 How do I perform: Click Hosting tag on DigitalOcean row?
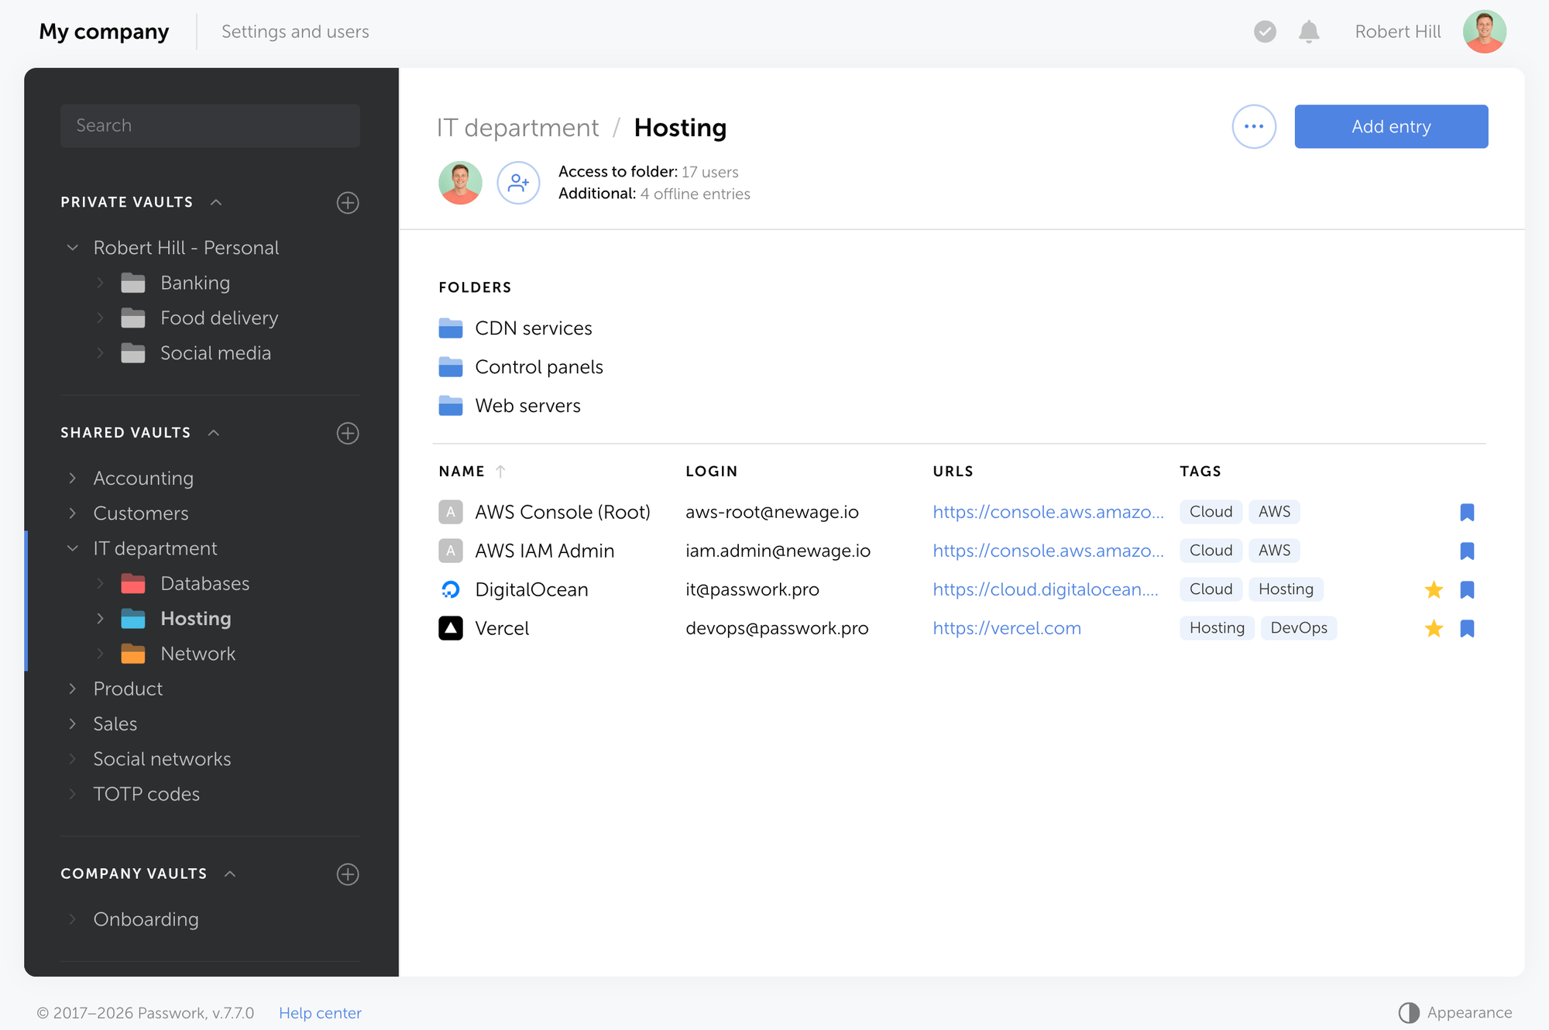coord(1286,589)
